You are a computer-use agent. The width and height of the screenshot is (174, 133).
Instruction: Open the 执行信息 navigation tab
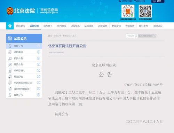(75, 26)
